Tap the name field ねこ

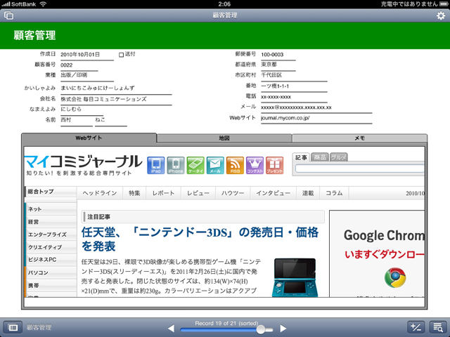tap(111, 120)
